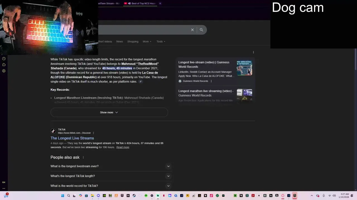The height and width of the screenshot is (200, 357).
Task: Open 'Longest marathon live streaming (video)' result
Action: 206,93
